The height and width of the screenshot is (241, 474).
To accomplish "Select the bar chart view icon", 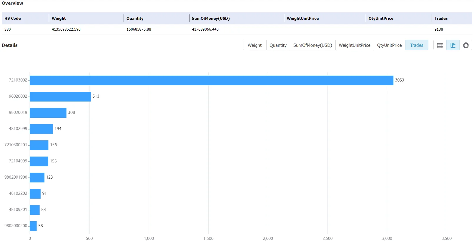I will (x=453, y=45).
